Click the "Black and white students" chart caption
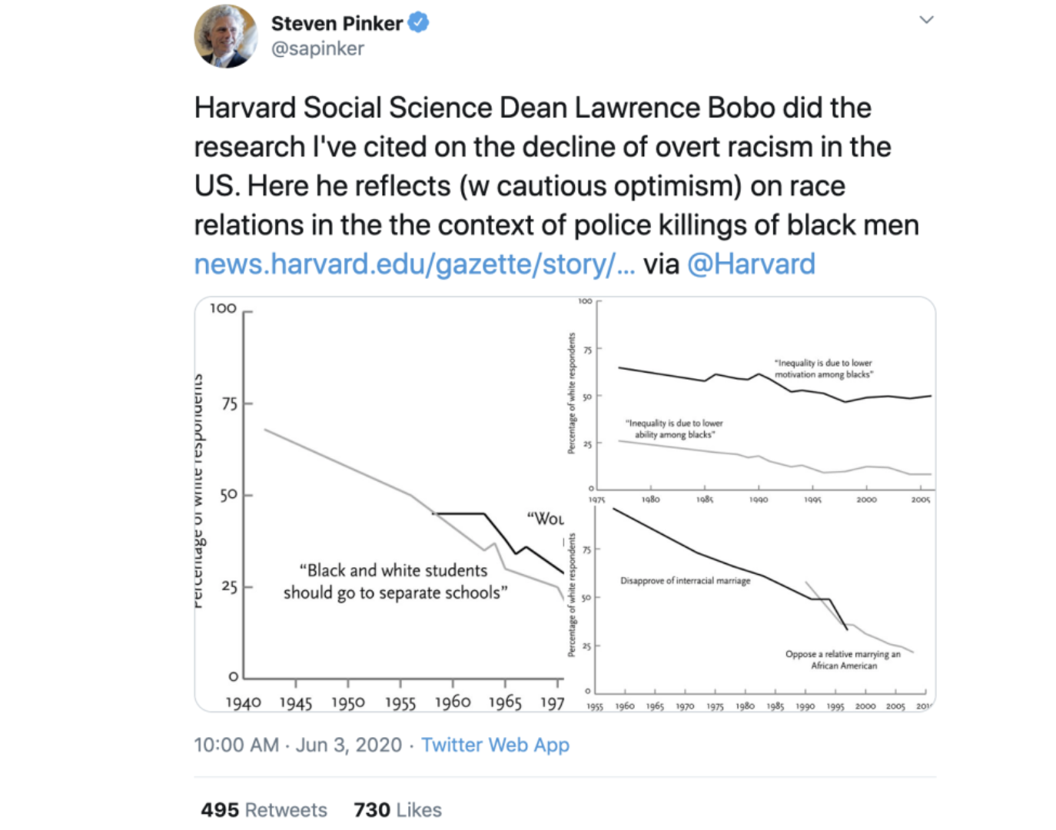Screen dimensions: 1056x830 395,582
